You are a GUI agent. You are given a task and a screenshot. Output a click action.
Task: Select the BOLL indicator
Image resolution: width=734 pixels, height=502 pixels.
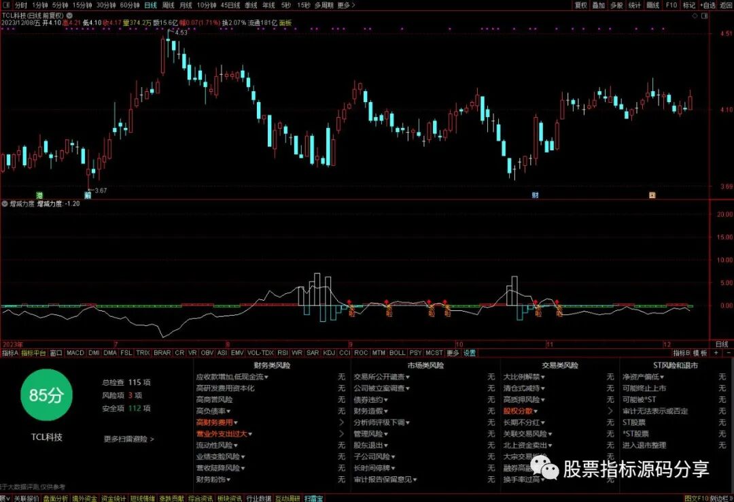coord(398,353)
